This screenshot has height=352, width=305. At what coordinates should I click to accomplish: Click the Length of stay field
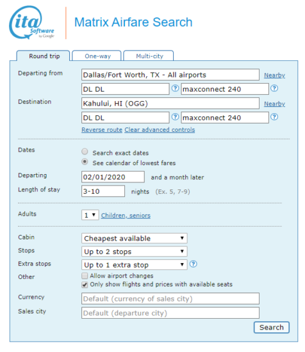coord(103,191)
